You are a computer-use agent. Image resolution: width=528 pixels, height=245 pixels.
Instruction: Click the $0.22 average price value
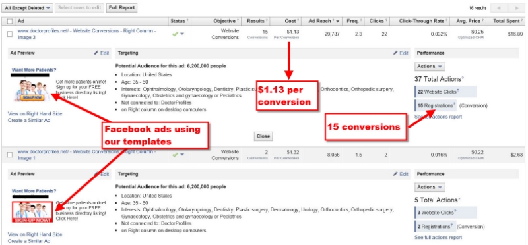coord(477,152)
